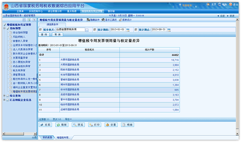The height and width of the screenshot is (142, 241).
Task: Open 重点税源 menu
Action: click(x=72, y=11)
